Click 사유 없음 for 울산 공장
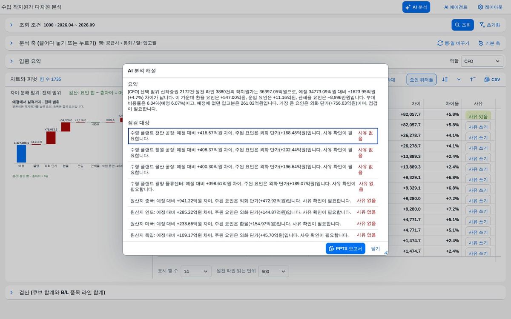Image resolution: width=511 pixels, height=319 pixels. click(x=366, y=170)
